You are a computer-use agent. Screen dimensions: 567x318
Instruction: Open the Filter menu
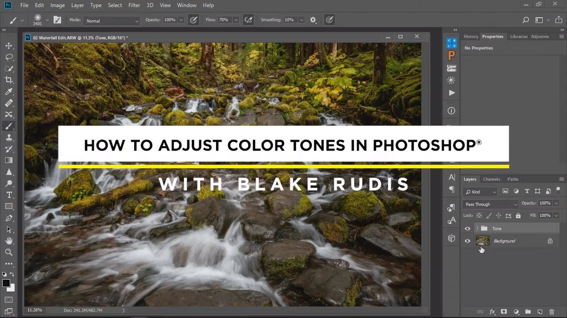pos(134,5)
